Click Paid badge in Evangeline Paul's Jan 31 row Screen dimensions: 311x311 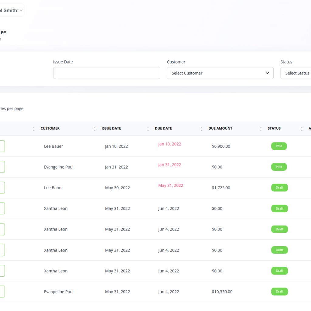279,167
